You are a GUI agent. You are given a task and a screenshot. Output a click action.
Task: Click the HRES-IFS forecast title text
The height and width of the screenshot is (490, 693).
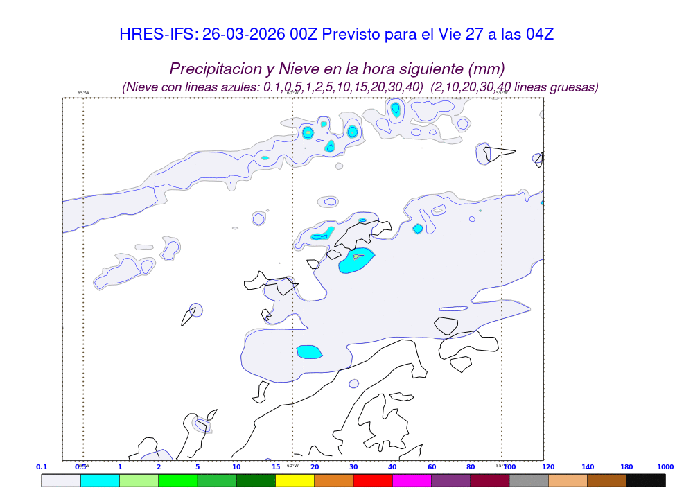[x=336, y=35]
